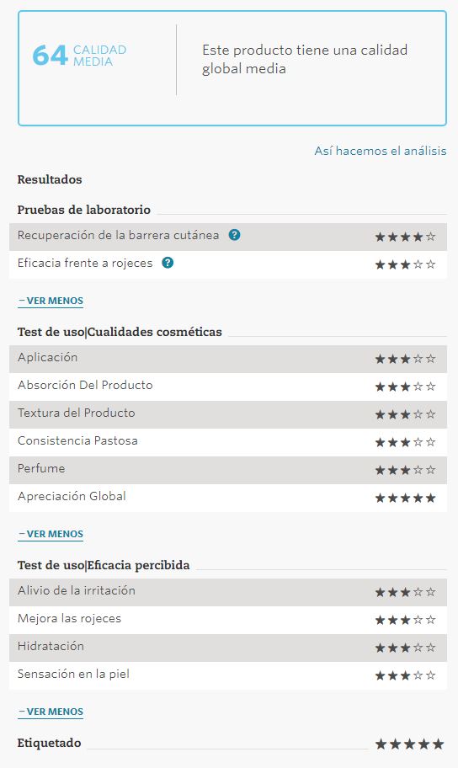The image size is (458, 768).
Task: Click the star rating for Perfume row
Action: pos(405,470)
